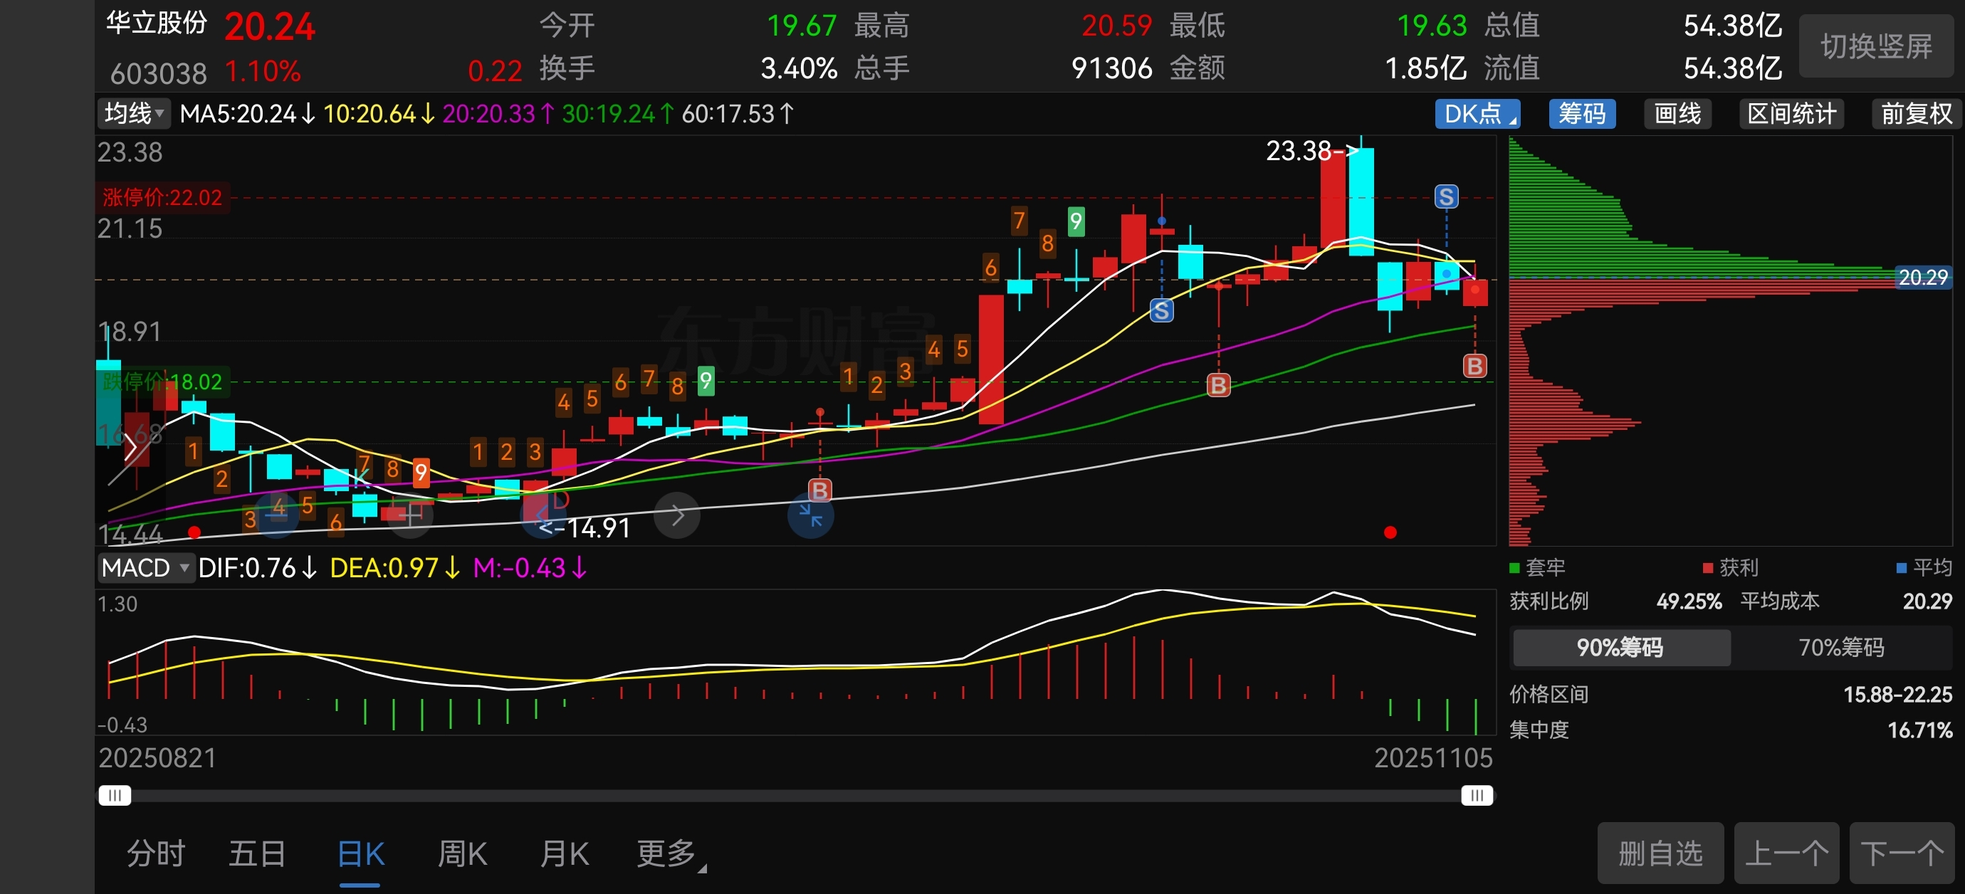Tap the blue S sell marker near 22.02

coord(1445,196)
